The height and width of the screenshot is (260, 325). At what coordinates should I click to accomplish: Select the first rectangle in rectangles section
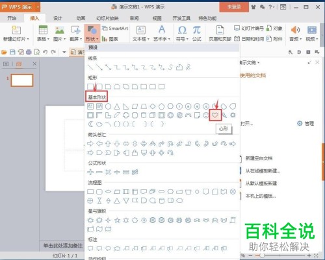pos(90,87)
